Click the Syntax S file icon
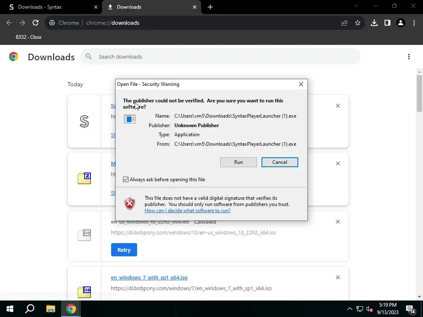 [84, 121]
